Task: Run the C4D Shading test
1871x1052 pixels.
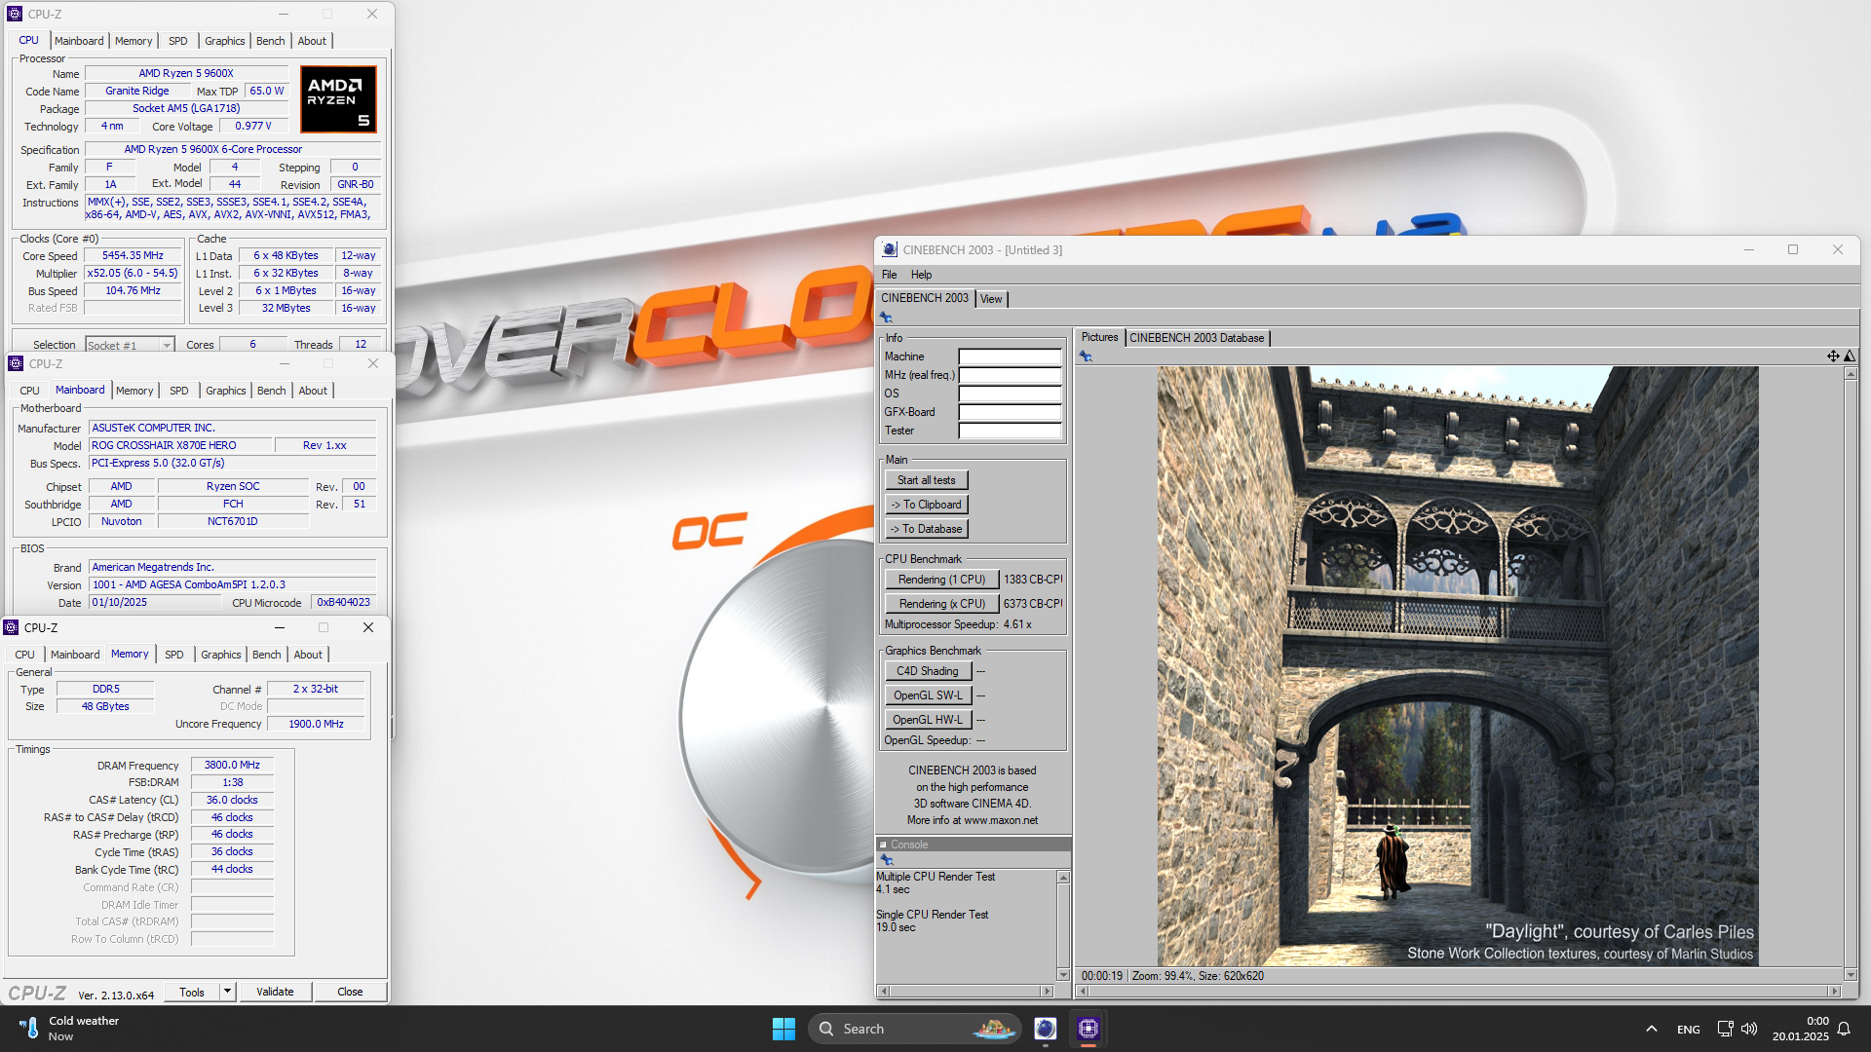Action: click(x=928, y=671)
